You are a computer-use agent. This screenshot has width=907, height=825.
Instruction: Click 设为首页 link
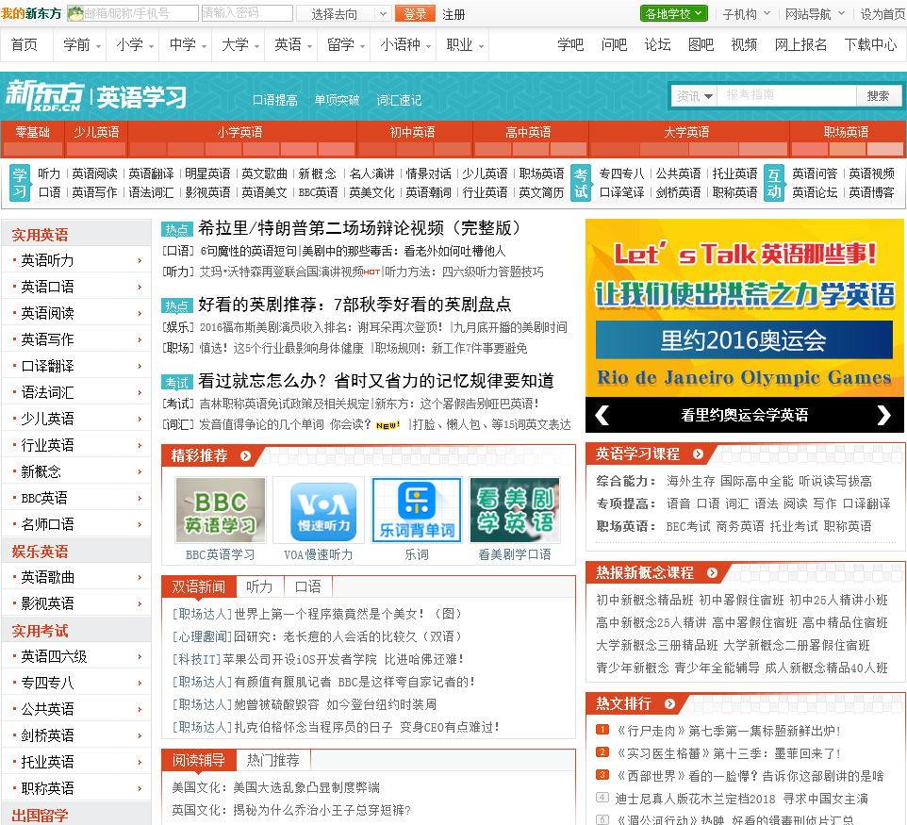(882, 14)
